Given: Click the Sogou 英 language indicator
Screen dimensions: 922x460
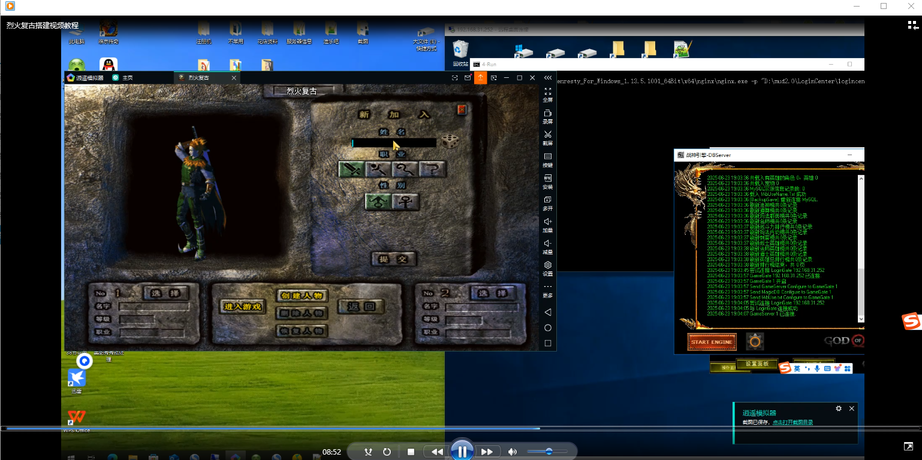Looking at the screenshot, I should click(797, 368).
